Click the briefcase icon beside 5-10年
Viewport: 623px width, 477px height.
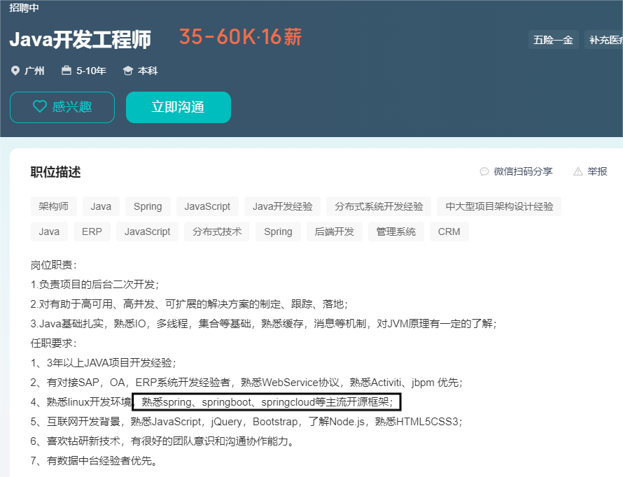click(x=66, y=71)
